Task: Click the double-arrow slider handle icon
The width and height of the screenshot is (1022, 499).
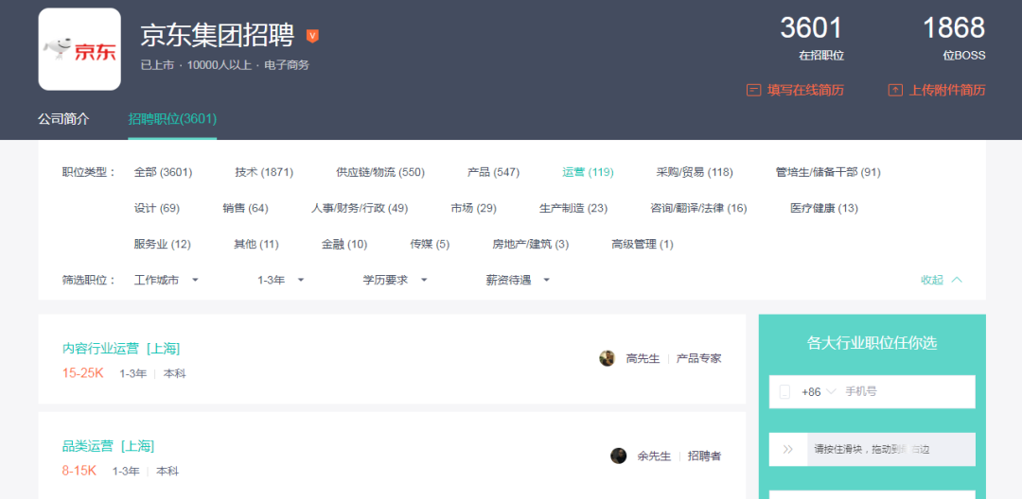Action: (x=788, y=449)
